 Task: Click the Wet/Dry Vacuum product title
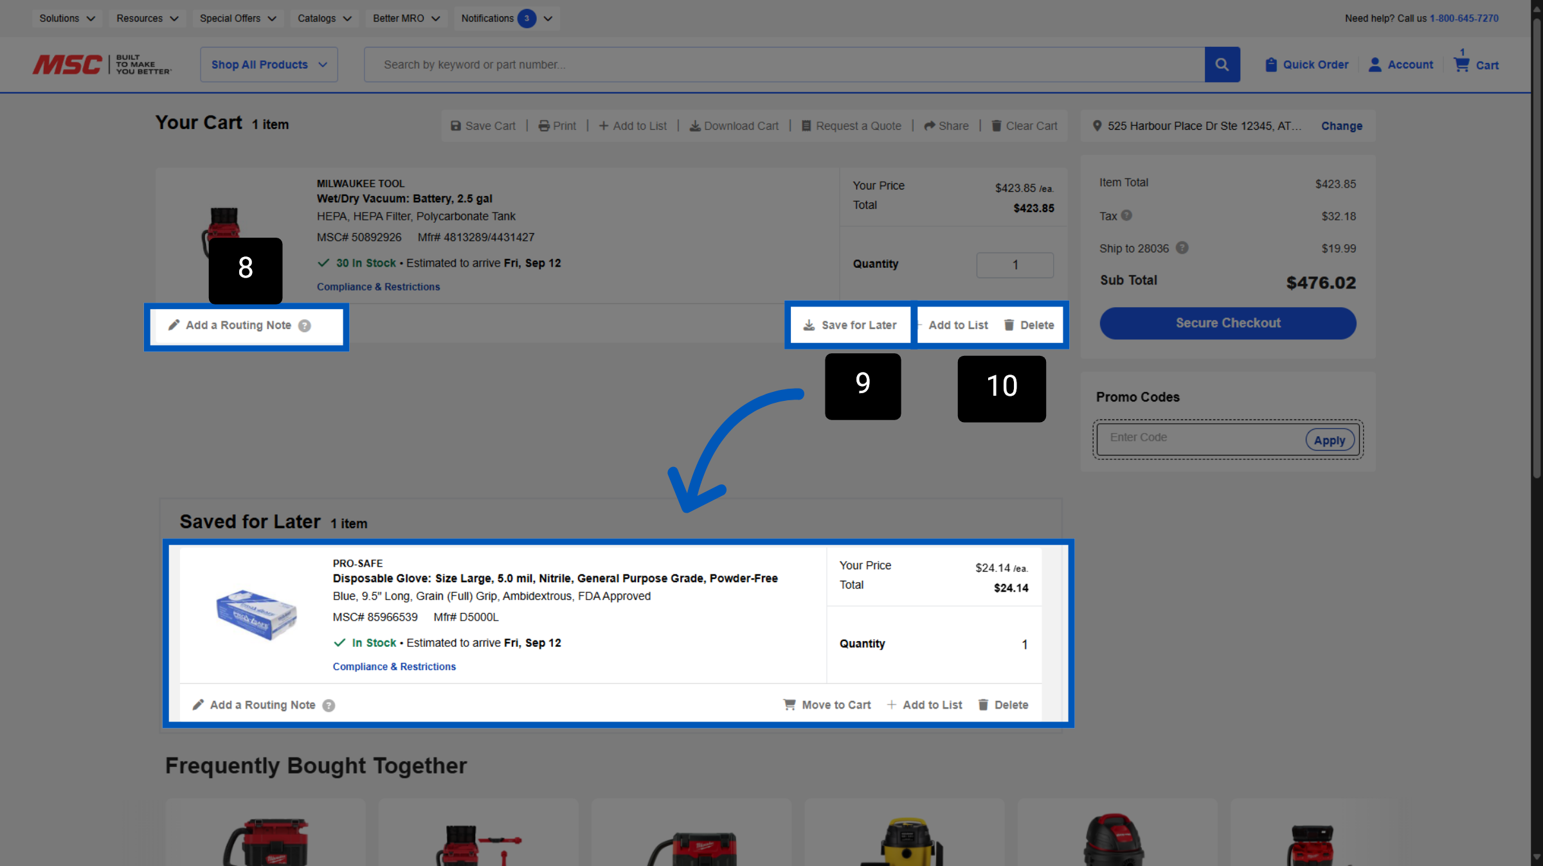404,199
